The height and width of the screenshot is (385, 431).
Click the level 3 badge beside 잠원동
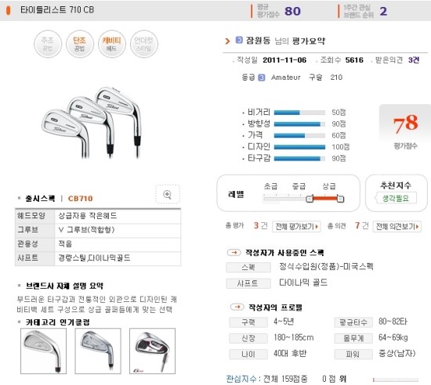[x=239, y=40]
